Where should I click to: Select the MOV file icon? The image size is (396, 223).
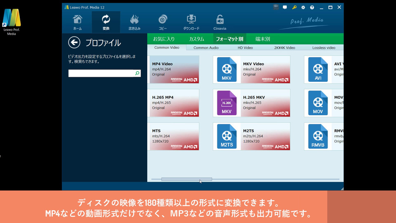tap(318, 103)
